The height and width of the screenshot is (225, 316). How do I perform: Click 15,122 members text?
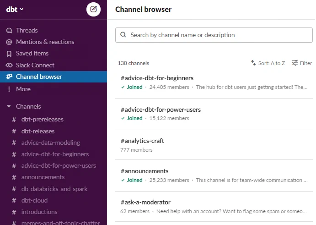pos(169,118)
